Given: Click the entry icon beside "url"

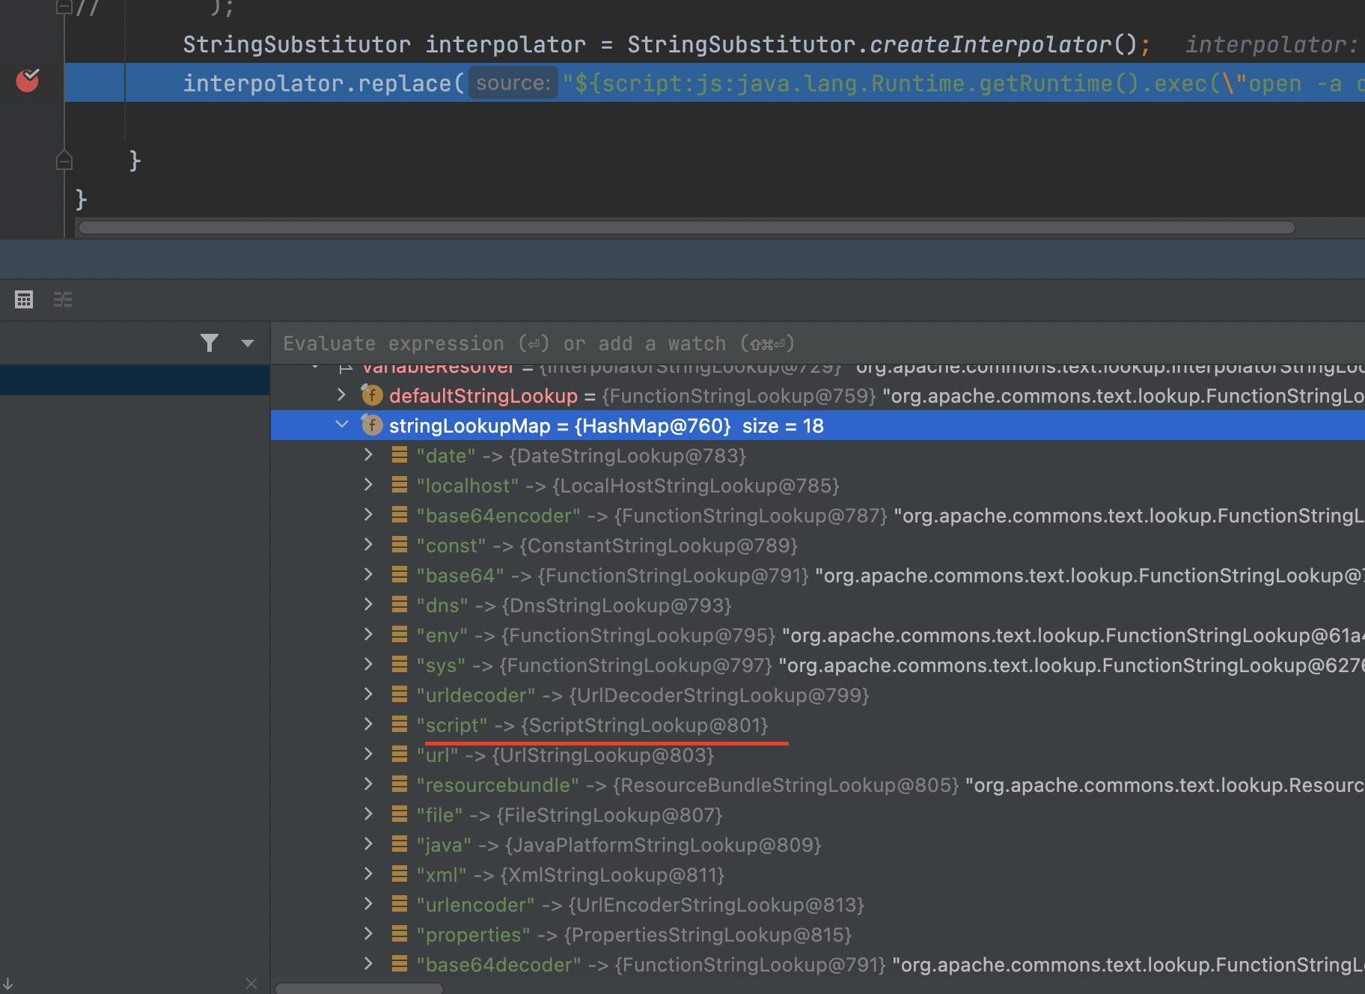Looking at the screenshot, I should click(400, 754).
